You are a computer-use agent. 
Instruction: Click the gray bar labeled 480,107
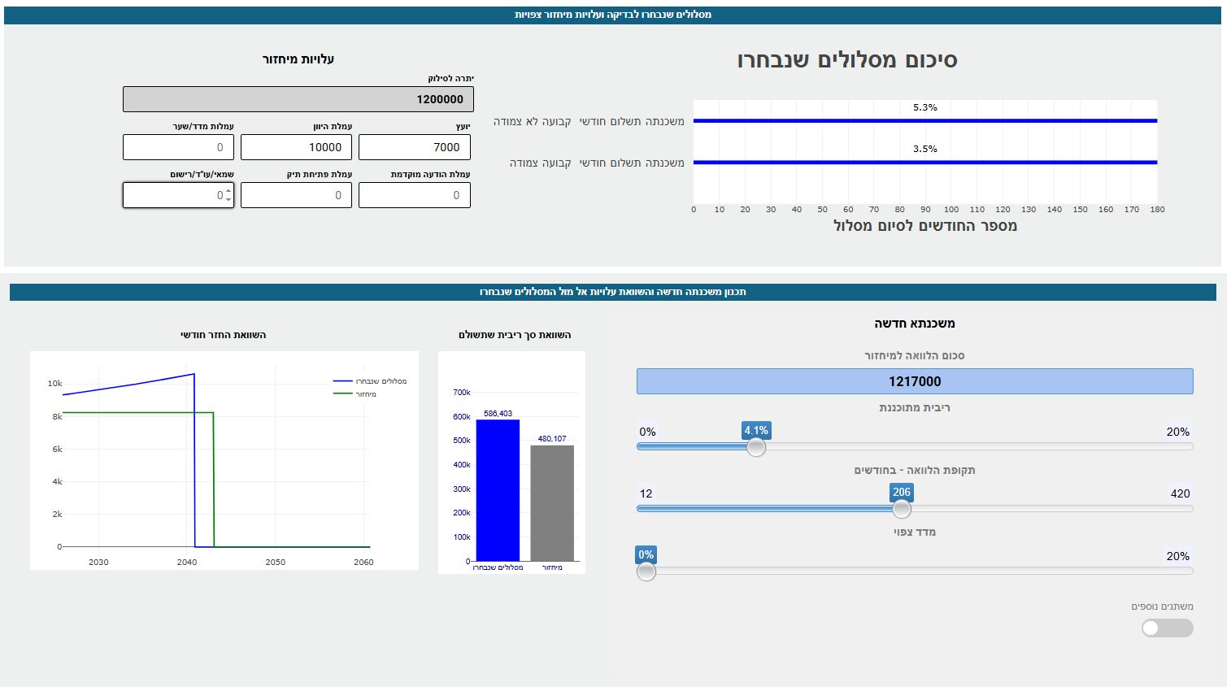[x=552, y=502]
